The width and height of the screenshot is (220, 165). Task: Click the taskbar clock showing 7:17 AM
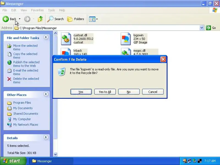[x=210, y=161]
